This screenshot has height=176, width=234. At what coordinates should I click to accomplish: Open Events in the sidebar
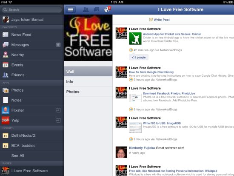(x=32, y=65)
